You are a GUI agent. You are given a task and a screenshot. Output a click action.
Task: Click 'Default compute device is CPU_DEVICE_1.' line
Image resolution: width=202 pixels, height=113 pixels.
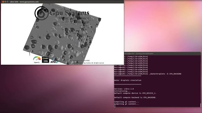[135, 93]
